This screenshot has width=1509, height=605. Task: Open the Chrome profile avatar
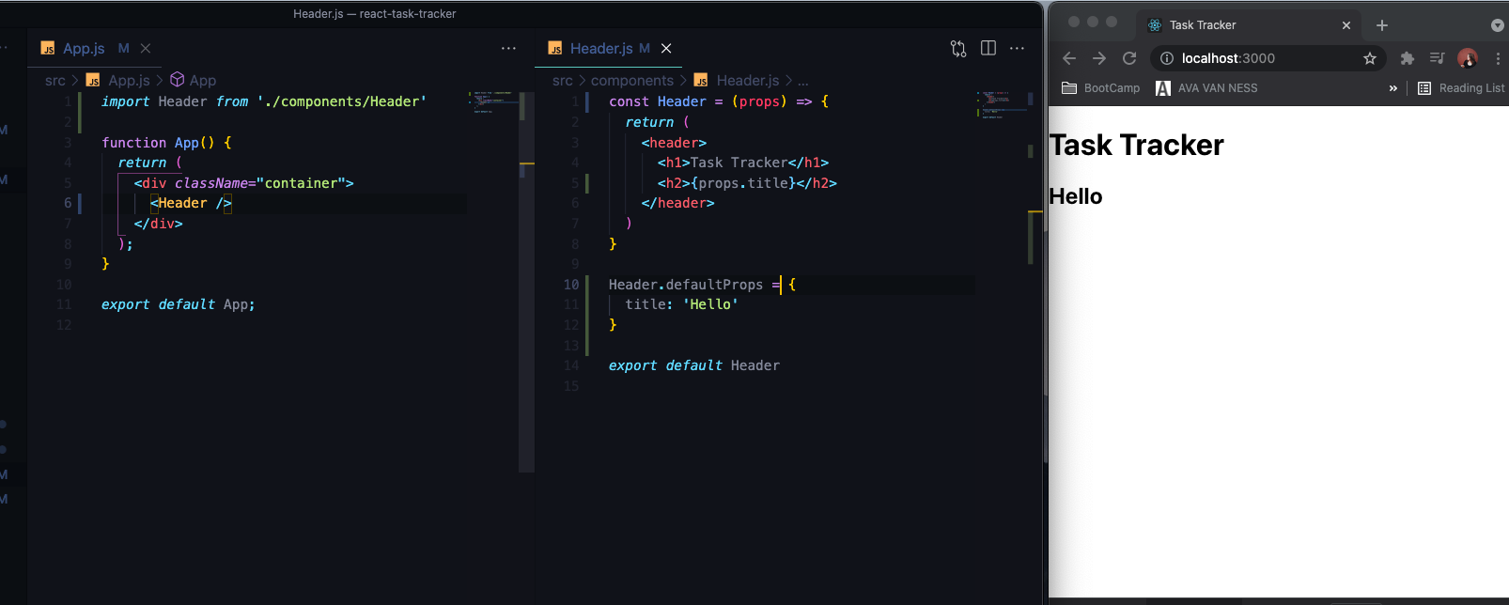pos(1468,58)
